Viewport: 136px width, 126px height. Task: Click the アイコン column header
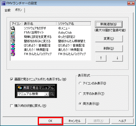tap(16, 24)
